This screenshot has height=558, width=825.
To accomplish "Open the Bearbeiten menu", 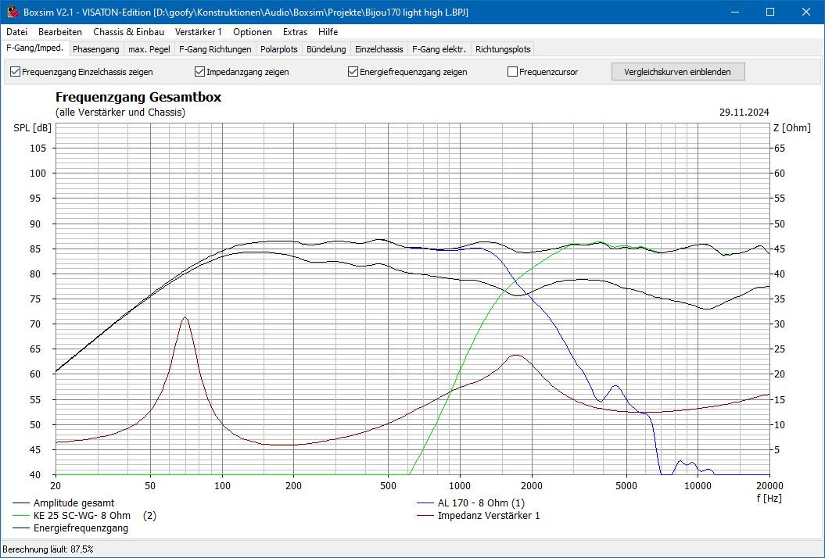I will click(x=60, y=32).
